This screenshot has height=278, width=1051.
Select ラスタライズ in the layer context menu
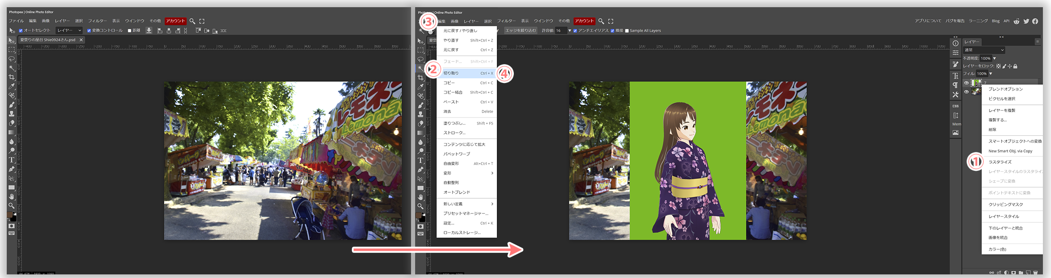pyautogui.click(x=1000, y=162)
